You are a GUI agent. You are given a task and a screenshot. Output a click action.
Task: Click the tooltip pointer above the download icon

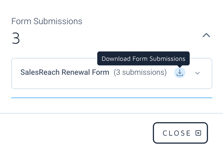pos(180,66)
